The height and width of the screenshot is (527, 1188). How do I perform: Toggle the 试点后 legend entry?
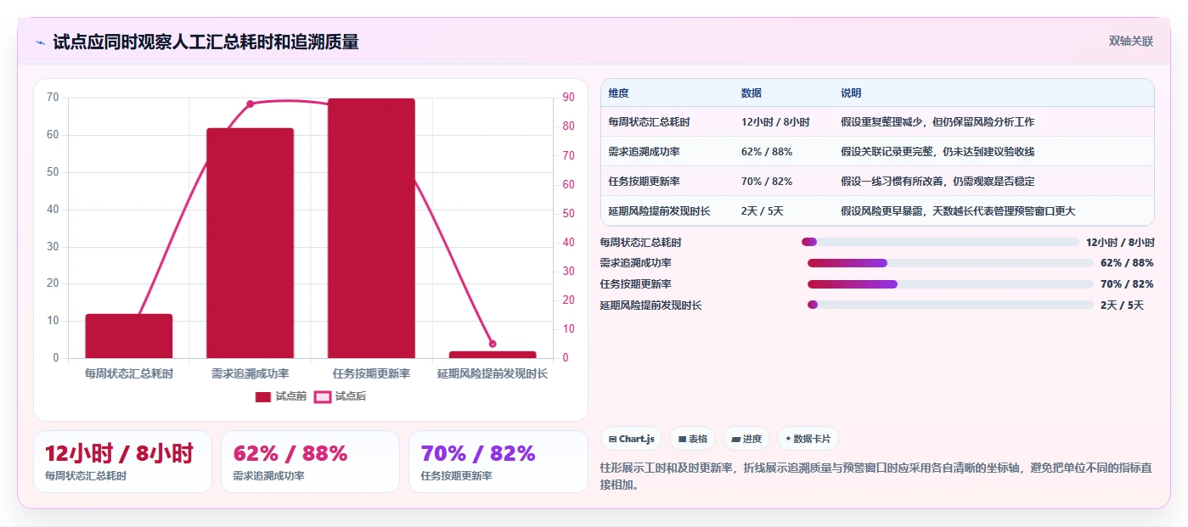click(341, 396)
